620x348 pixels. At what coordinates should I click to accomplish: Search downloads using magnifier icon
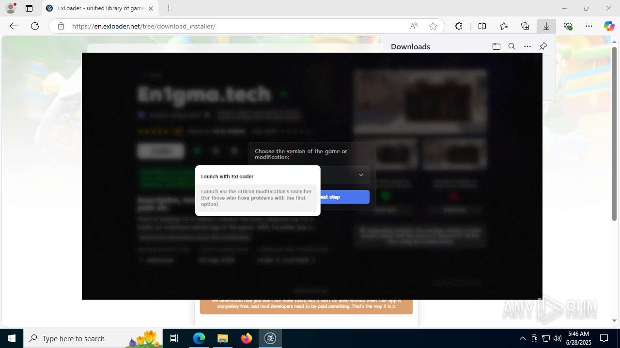pyautogui.click(x=511, y=46)
